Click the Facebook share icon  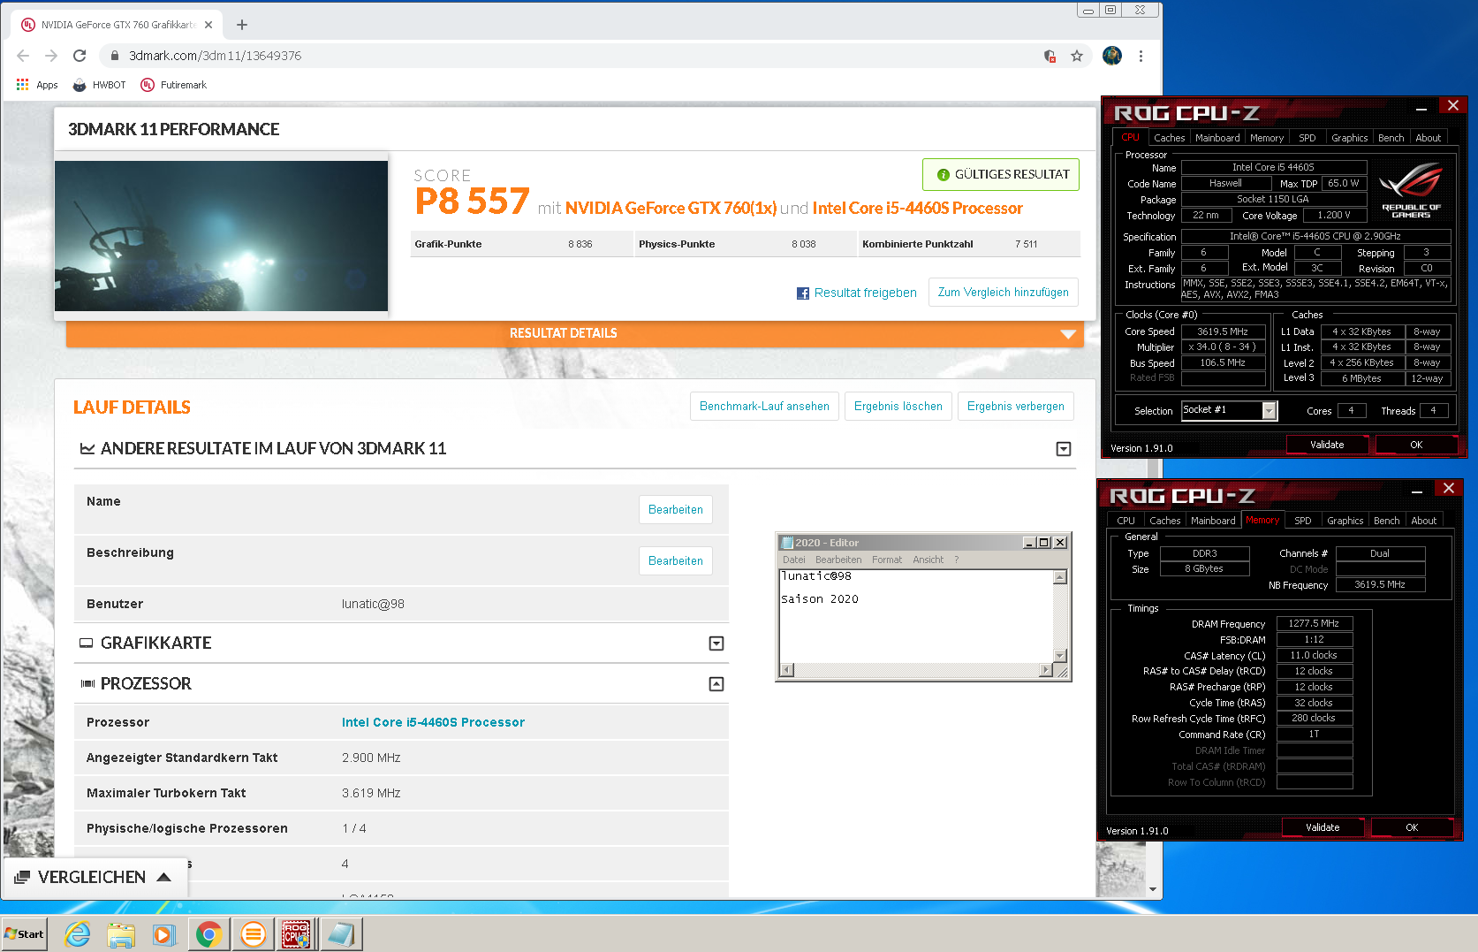(x=803, y=293)
